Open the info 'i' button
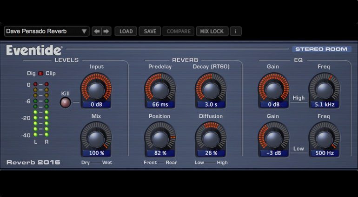This screenshot has width=358, height=197. [236, 32]
